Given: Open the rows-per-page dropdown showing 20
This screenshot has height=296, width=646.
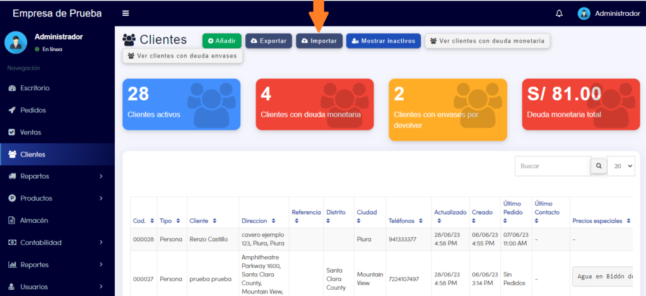Looking at the screenshot, I should click(621, 166).
